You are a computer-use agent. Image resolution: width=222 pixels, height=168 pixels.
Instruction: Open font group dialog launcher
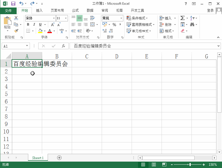pos(67,37)
